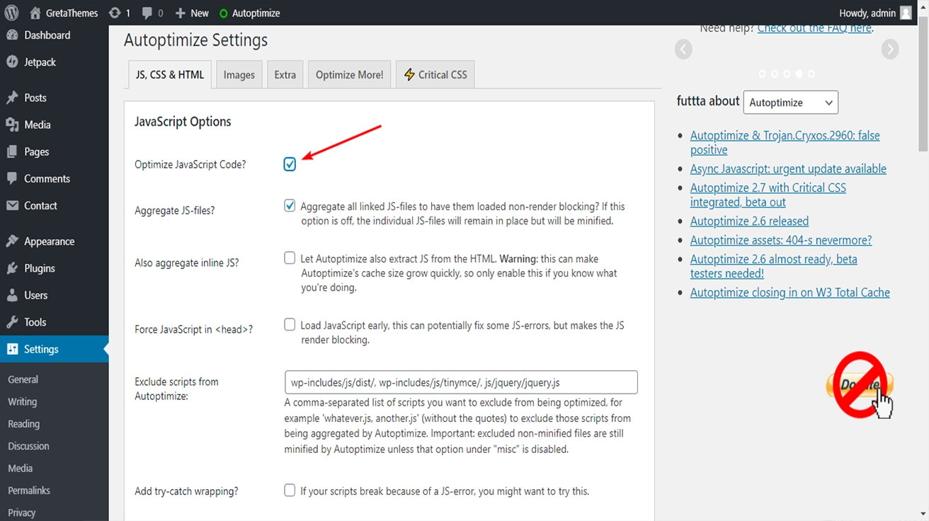Open Autoptimize assets 404-s nevermore link
The width and height of the screenshot is (929, 521).
781,240
